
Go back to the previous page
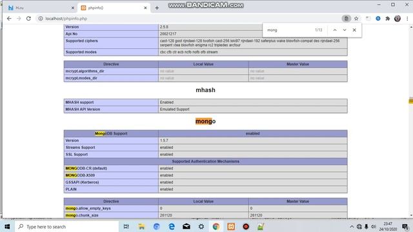coord(9,19)
